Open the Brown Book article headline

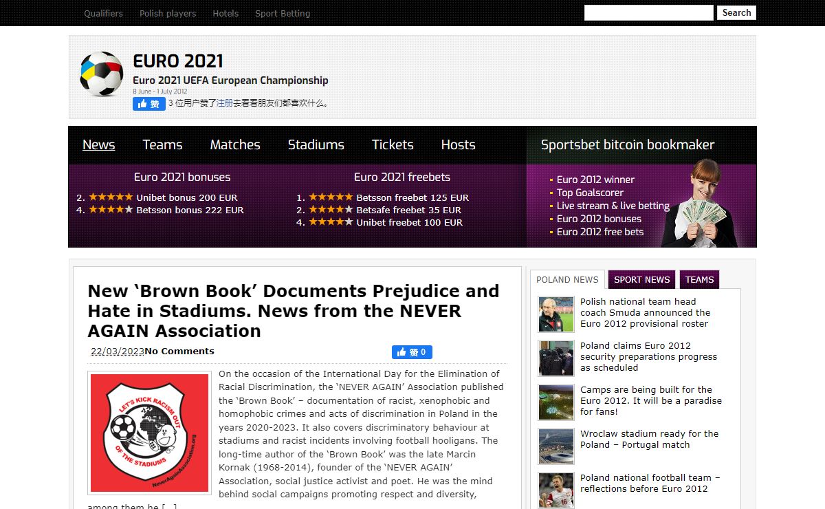[294, 311]
